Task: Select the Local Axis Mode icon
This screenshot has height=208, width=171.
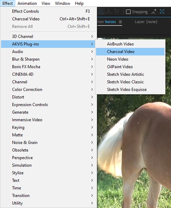Action: tap(101, 12)
